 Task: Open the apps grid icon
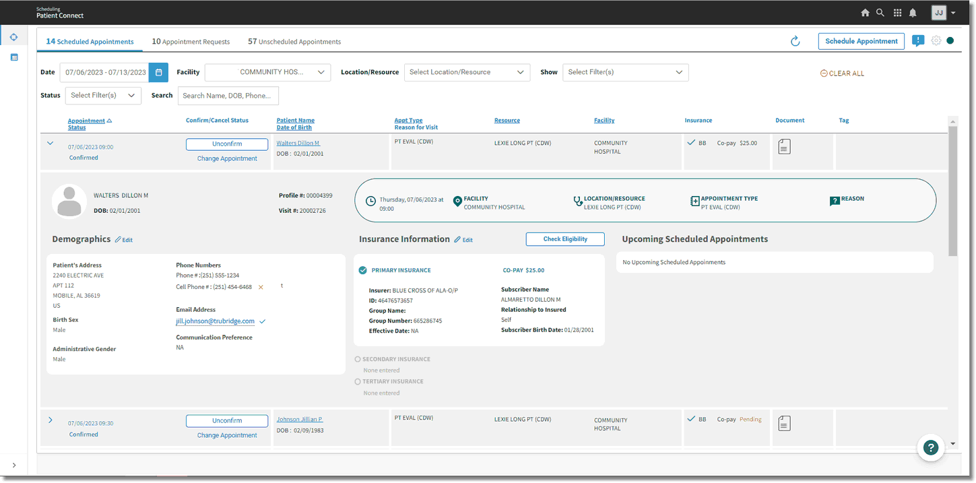tap(897, 13)
